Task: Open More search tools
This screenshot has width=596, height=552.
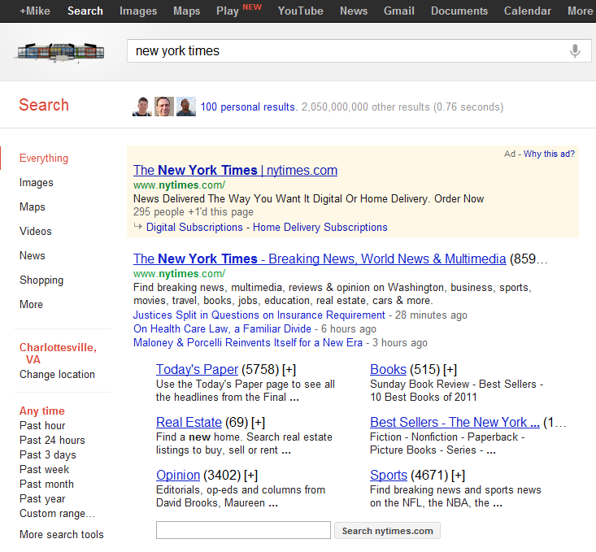Action: pos(62,534)
